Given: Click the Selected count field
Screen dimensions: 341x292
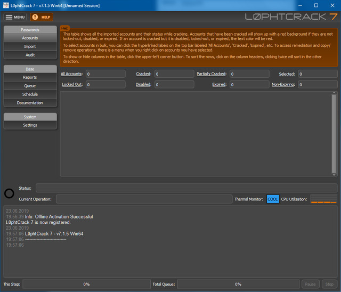Looking at the screenshot, I should (x=318, y=74).
